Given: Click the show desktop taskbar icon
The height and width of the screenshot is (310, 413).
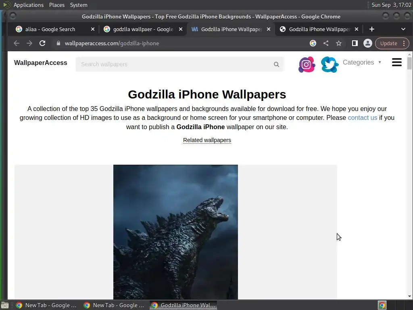Looking at the screenshot, I should click(x=5, y=305).
